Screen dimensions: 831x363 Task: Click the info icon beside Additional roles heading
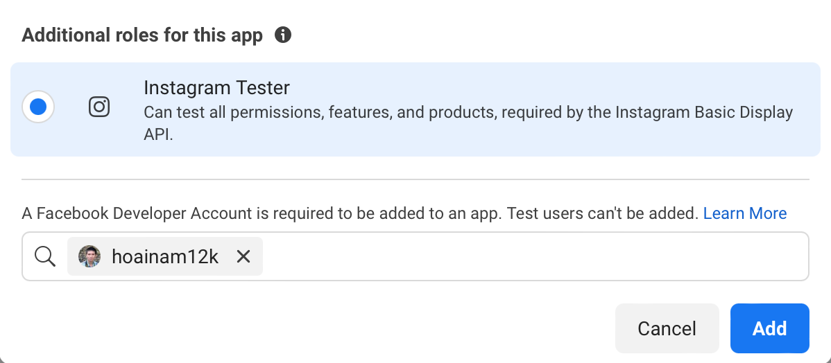click(282, 35)
